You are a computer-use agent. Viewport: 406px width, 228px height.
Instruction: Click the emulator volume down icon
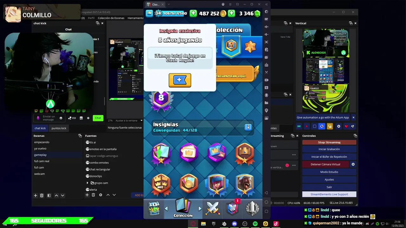point(266,35)
